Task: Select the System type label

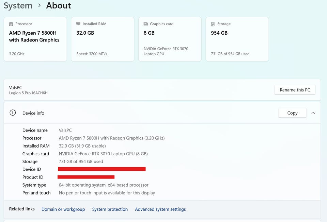Action: coord(34,185)
